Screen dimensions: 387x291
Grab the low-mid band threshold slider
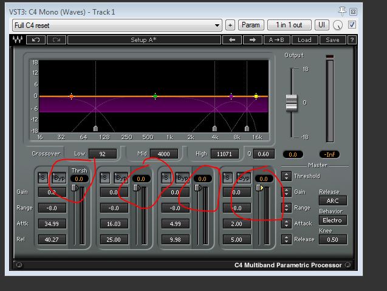click(137, 188)
